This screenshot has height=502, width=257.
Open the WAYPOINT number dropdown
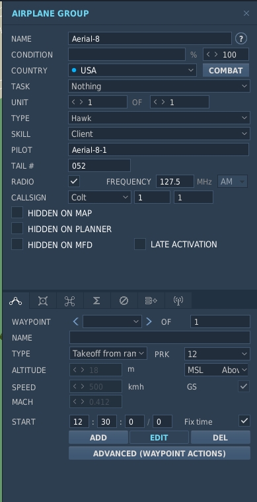pyautogui.click(x=112, y=321)
